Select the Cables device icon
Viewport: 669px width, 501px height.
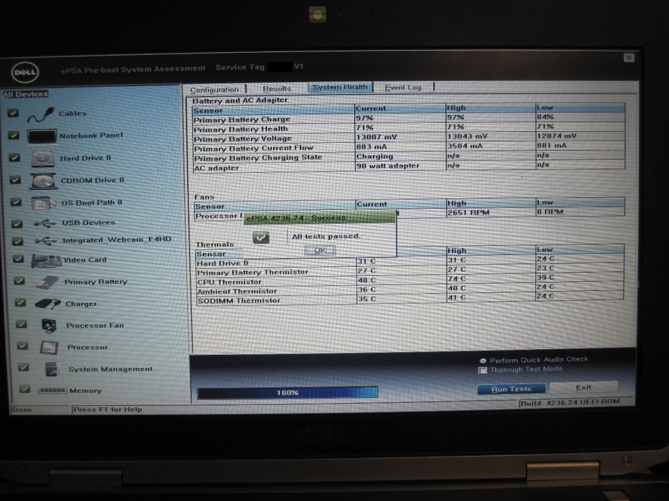click(x=41, y=114)
